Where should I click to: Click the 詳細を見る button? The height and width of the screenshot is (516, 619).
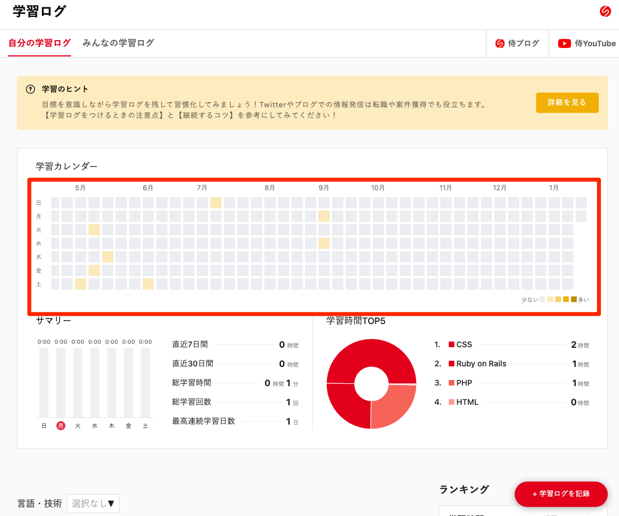(567, 103)
